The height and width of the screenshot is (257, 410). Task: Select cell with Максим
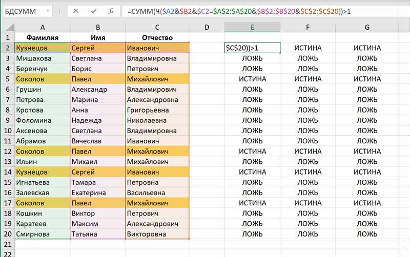[98, 224]
